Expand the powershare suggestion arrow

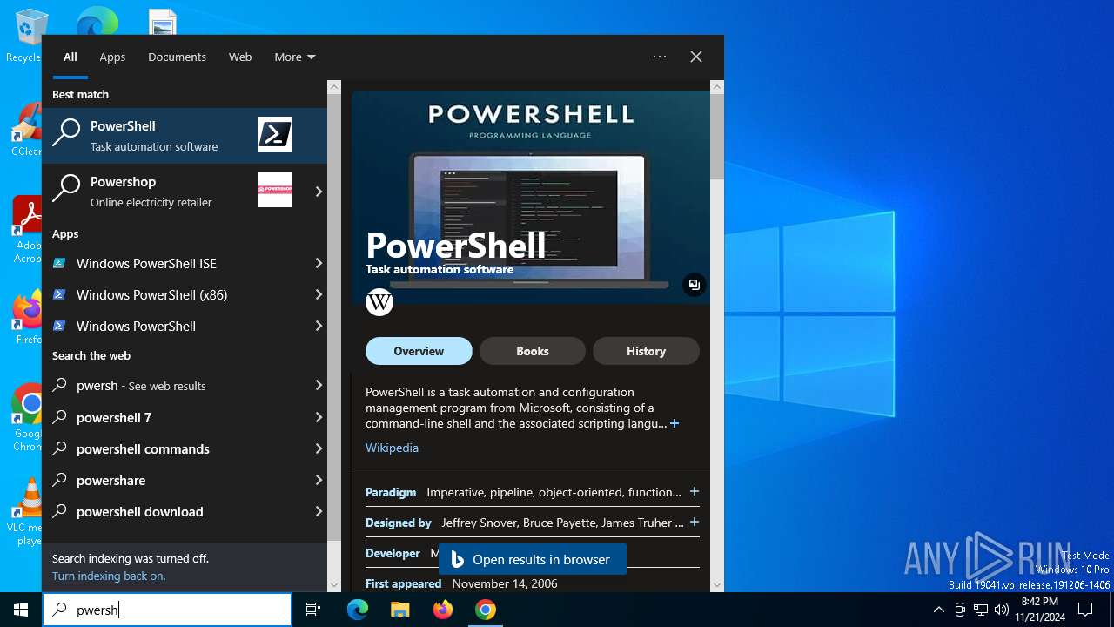pos(319,480)
